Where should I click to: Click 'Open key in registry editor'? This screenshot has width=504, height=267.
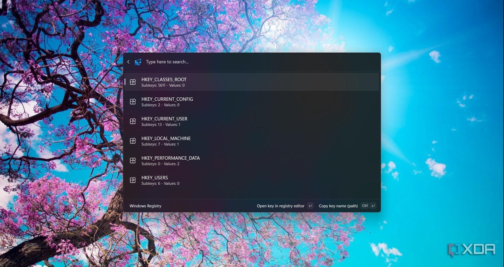[280, 206]
